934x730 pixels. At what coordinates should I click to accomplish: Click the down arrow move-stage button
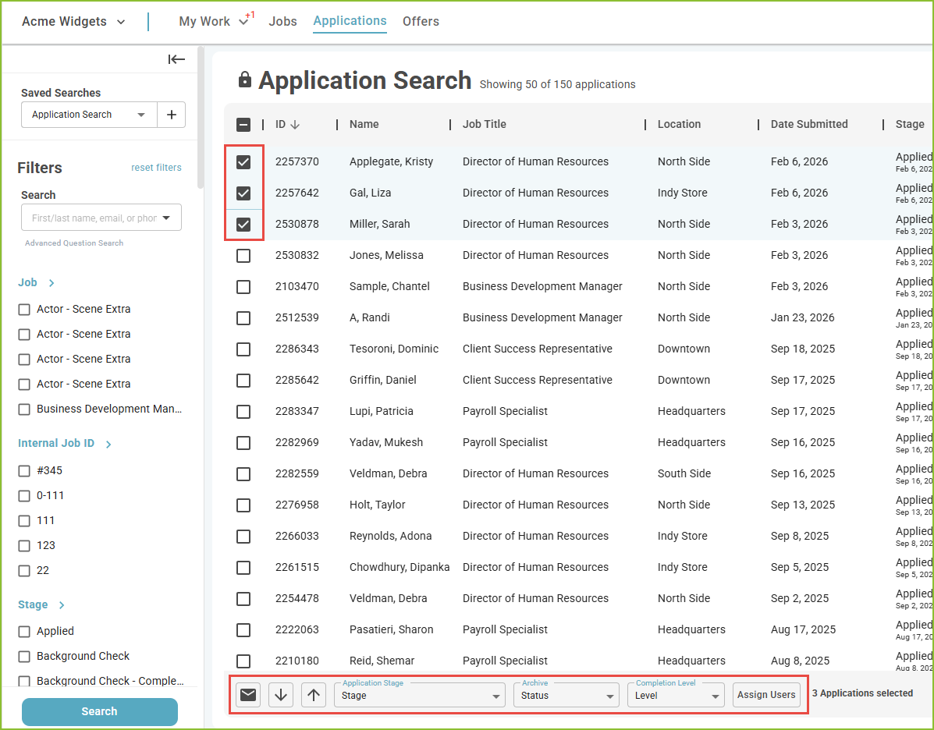tap(281, 694)
